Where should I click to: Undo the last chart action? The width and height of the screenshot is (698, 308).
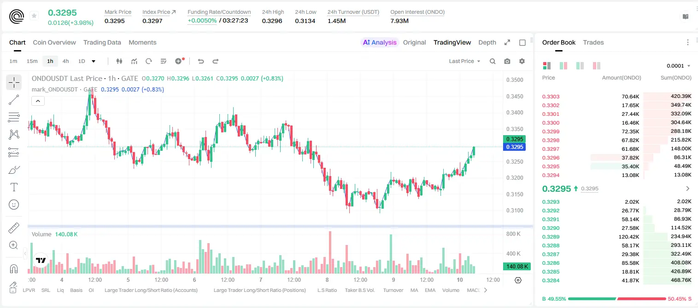[200, 61]
